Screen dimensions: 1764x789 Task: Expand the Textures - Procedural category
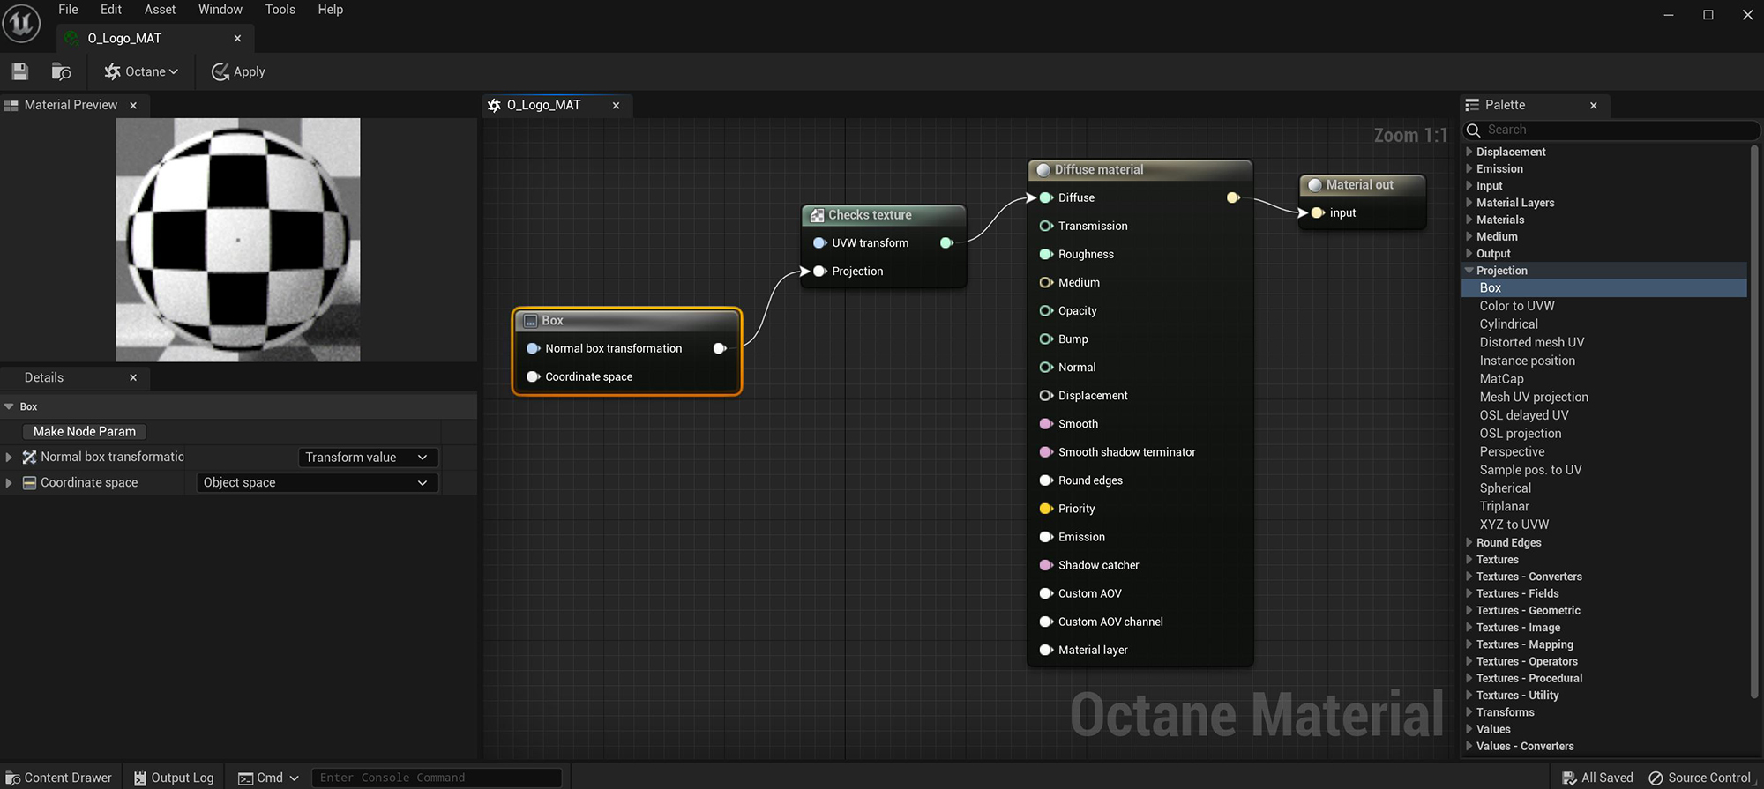pos(1469,678)
